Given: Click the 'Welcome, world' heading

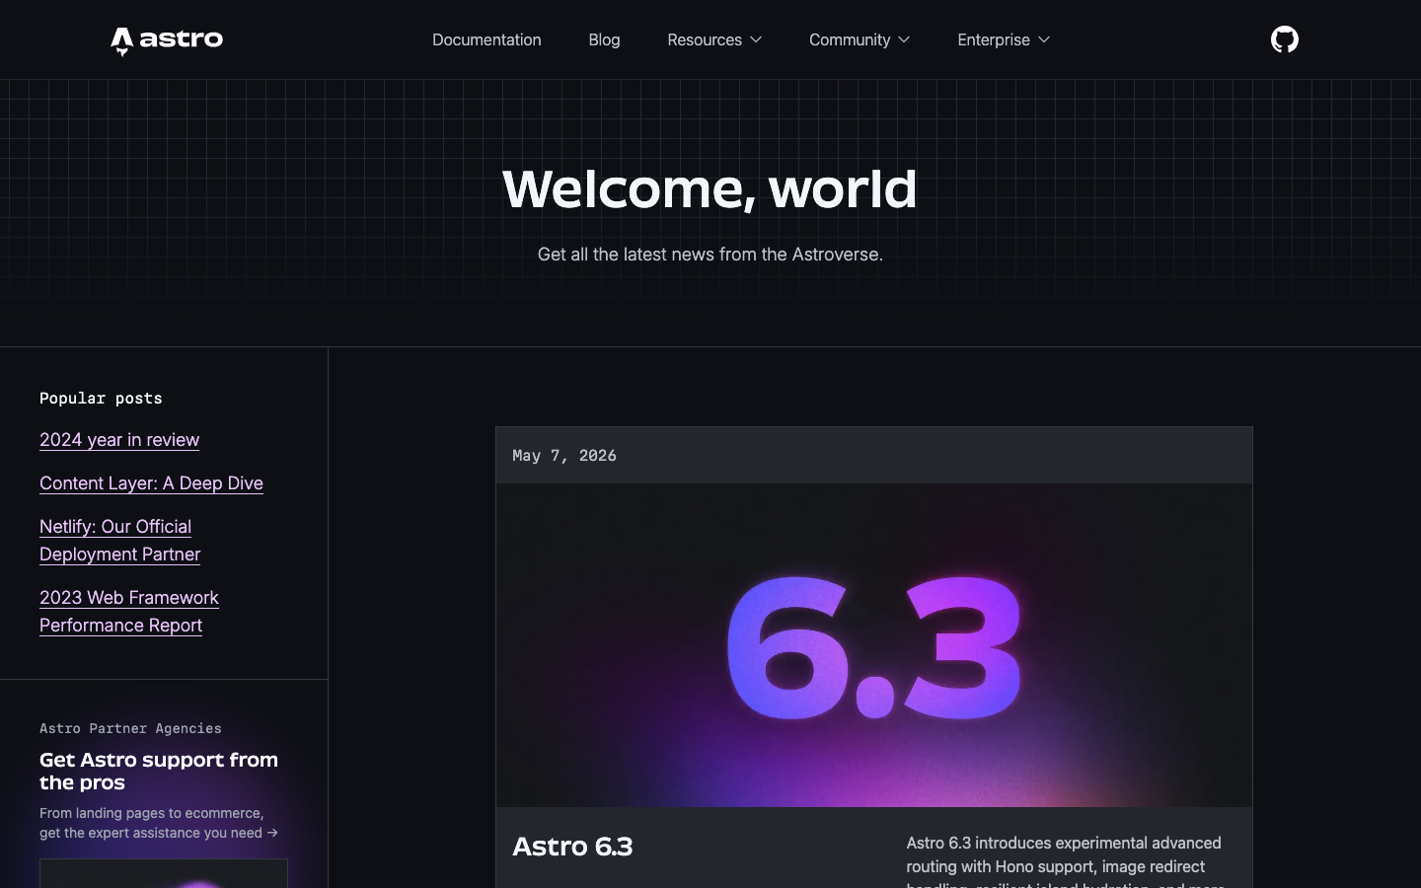Looking at the screenshot, I should pyautogui.click(x=710, y=188).
